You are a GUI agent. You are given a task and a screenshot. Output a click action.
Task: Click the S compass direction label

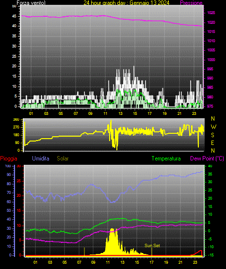tap(212, 135)
